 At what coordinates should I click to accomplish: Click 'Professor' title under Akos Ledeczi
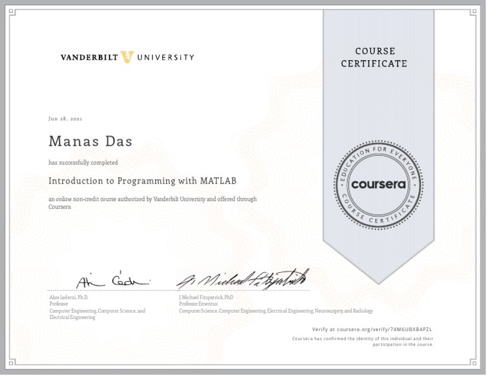tap(59, 304)
